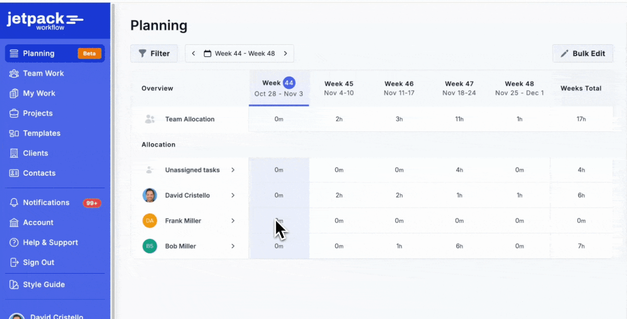Click the Clients building icon
This screenshot has width=627, height=319.
pyautogui.click(x=14, y=153)
